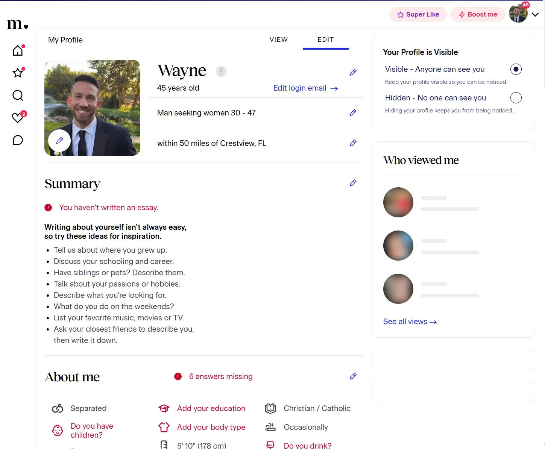Open the Likes heart icon

pyautogui.click(x=18, y=118)
